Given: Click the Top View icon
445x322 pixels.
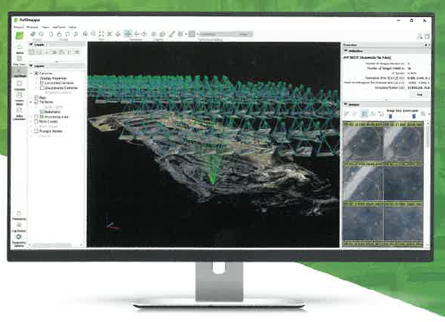Looking at the screenshot, I should 118,34.
